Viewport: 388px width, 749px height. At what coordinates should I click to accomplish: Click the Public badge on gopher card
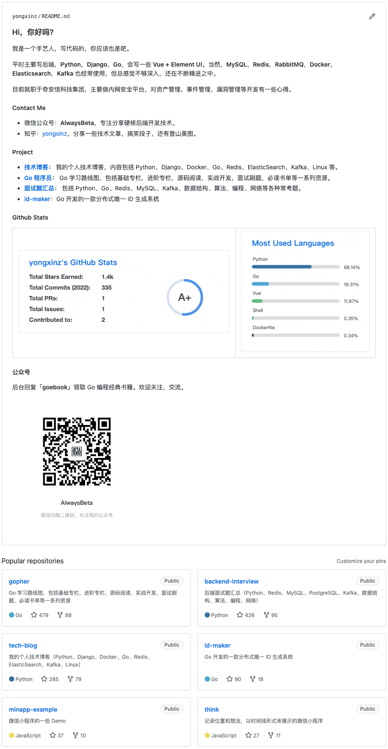point(172,581)
